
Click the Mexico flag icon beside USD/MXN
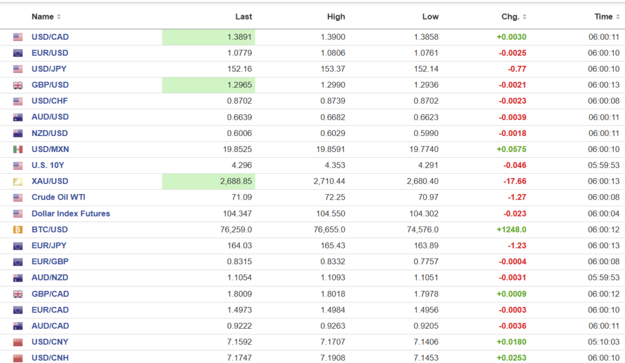18,149
